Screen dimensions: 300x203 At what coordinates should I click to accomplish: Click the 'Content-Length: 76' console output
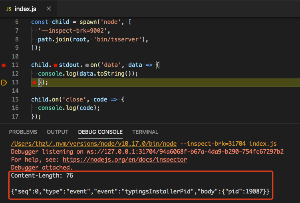coord(42,176)
